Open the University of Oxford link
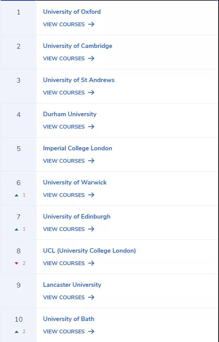This screenshot has width=219, height=342. click(x=72, y=12)
